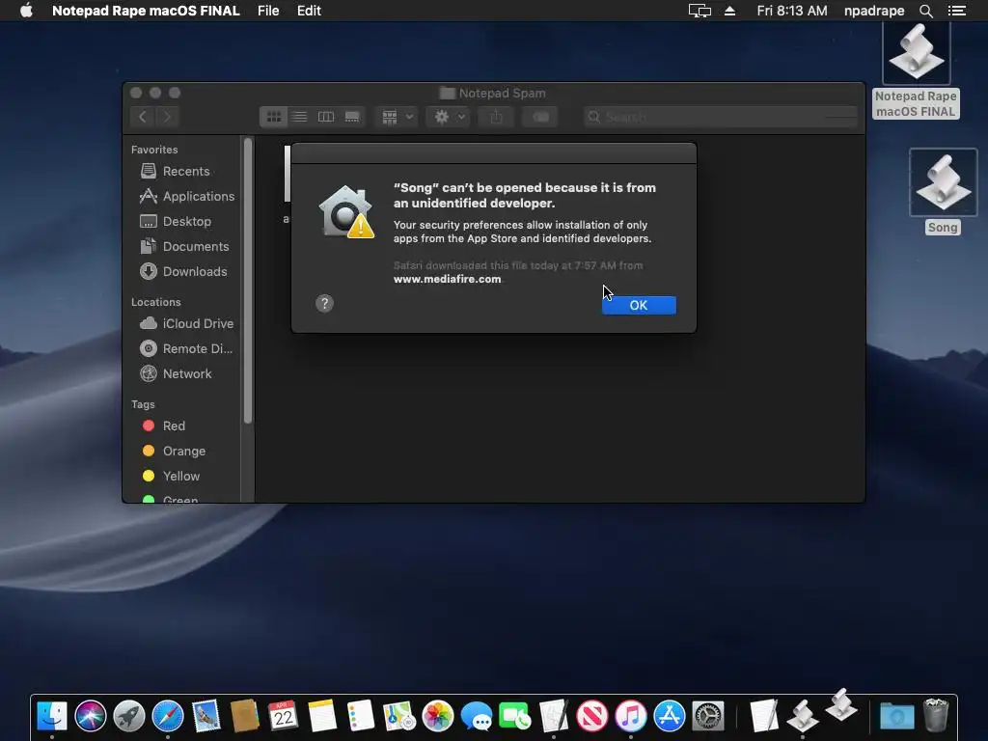Launch Siri from the Dock
The width and height of the screenshot is (988, 741).
coord(90,717)
